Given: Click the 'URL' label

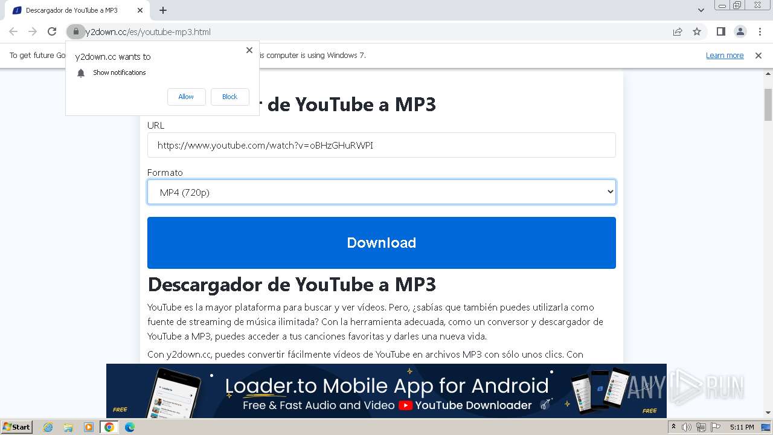Looking at the screenshot, I should click(x=156, y=126).
